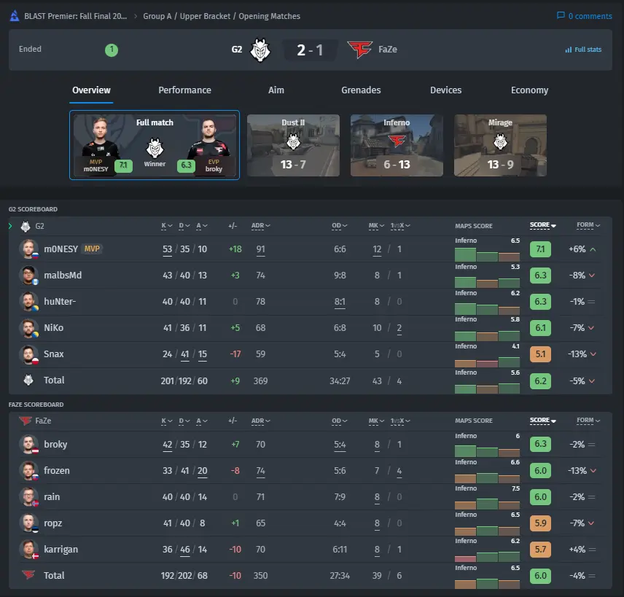The width and height of the screenshot is (624, 597).
Task: Open the Aim tab
Action: [x=276, y=90]
